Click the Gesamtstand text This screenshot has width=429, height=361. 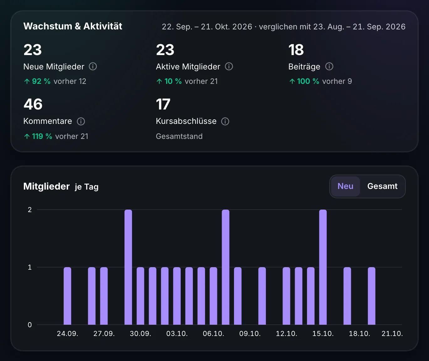coord(179,136)
